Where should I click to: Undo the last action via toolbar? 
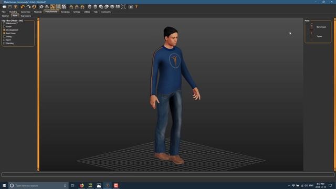23,7
